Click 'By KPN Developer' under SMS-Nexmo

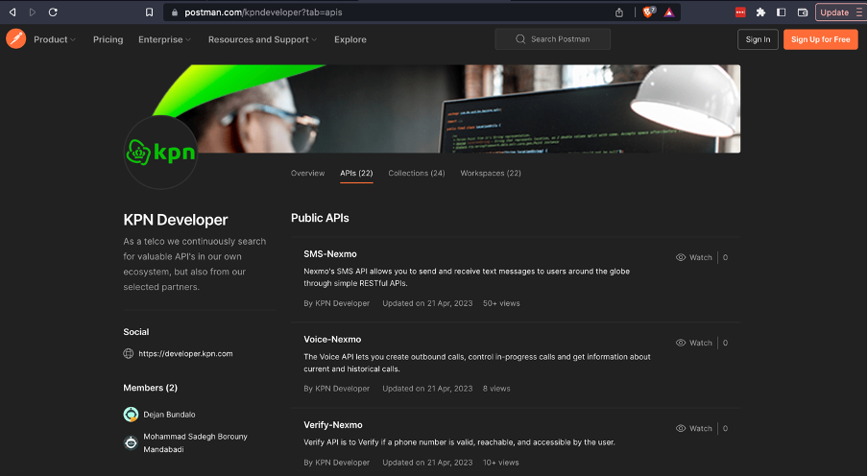click(337, 303)
